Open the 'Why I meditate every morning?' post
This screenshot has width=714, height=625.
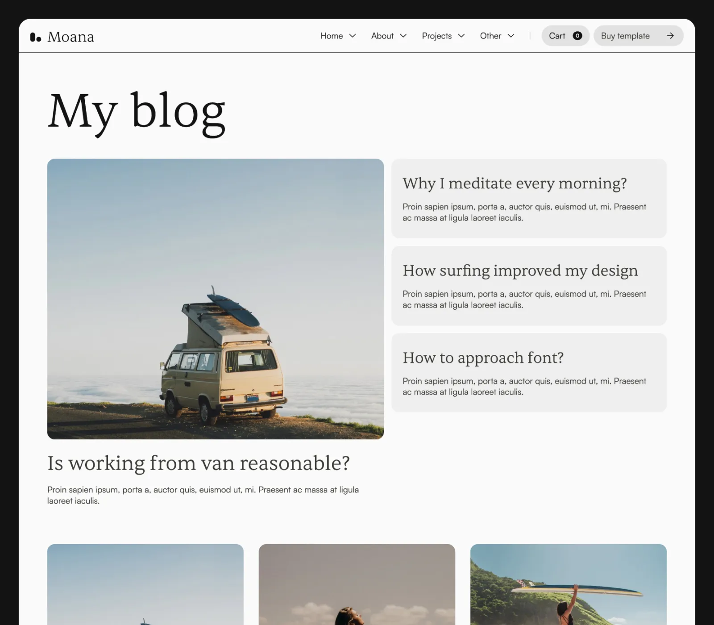[x=529, y=199]
